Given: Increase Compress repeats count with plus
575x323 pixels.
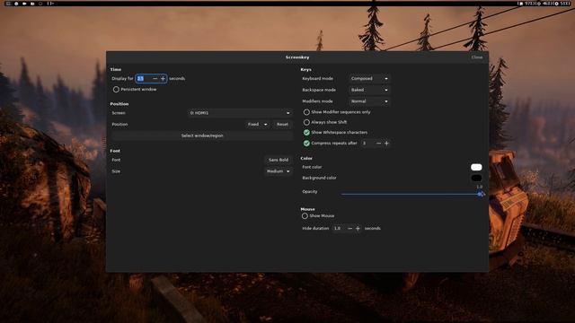Looking at the screenshot, I should click(386, 144).
